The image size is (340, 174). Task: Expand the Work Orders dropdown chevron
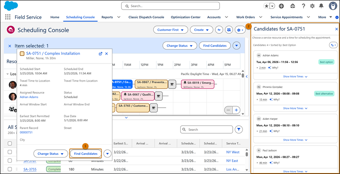261,17
